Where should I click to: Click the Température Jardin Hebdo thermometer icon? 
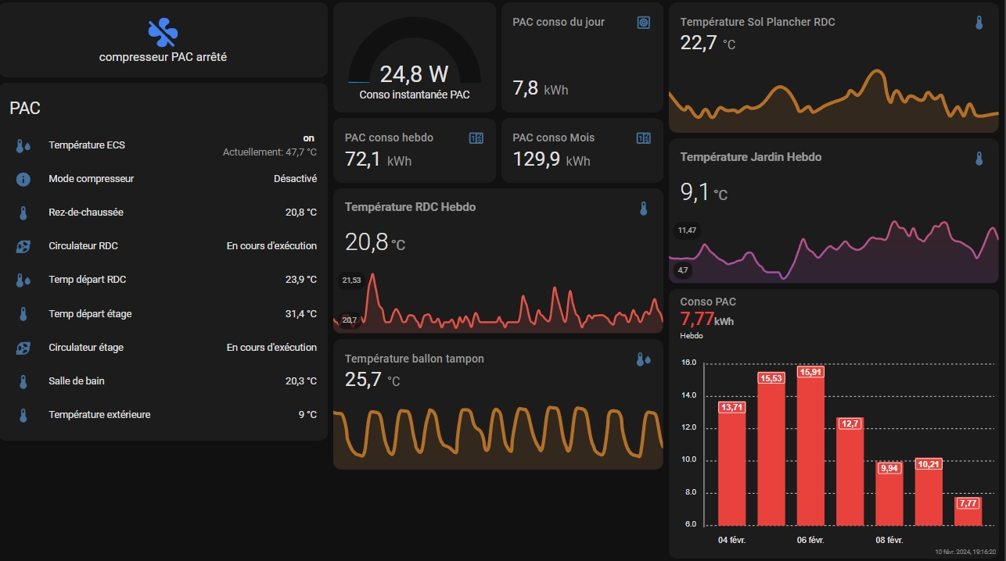point(979,159)
